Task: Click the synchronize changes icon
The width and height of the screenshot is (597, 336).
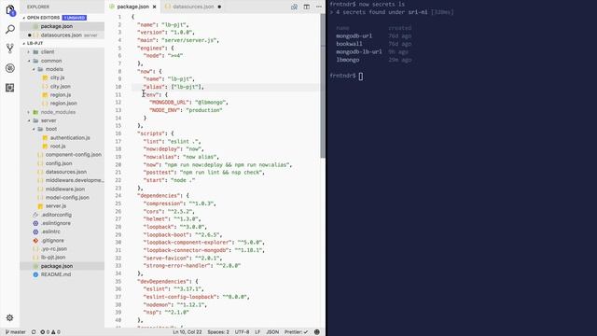Action: point(34,332)
